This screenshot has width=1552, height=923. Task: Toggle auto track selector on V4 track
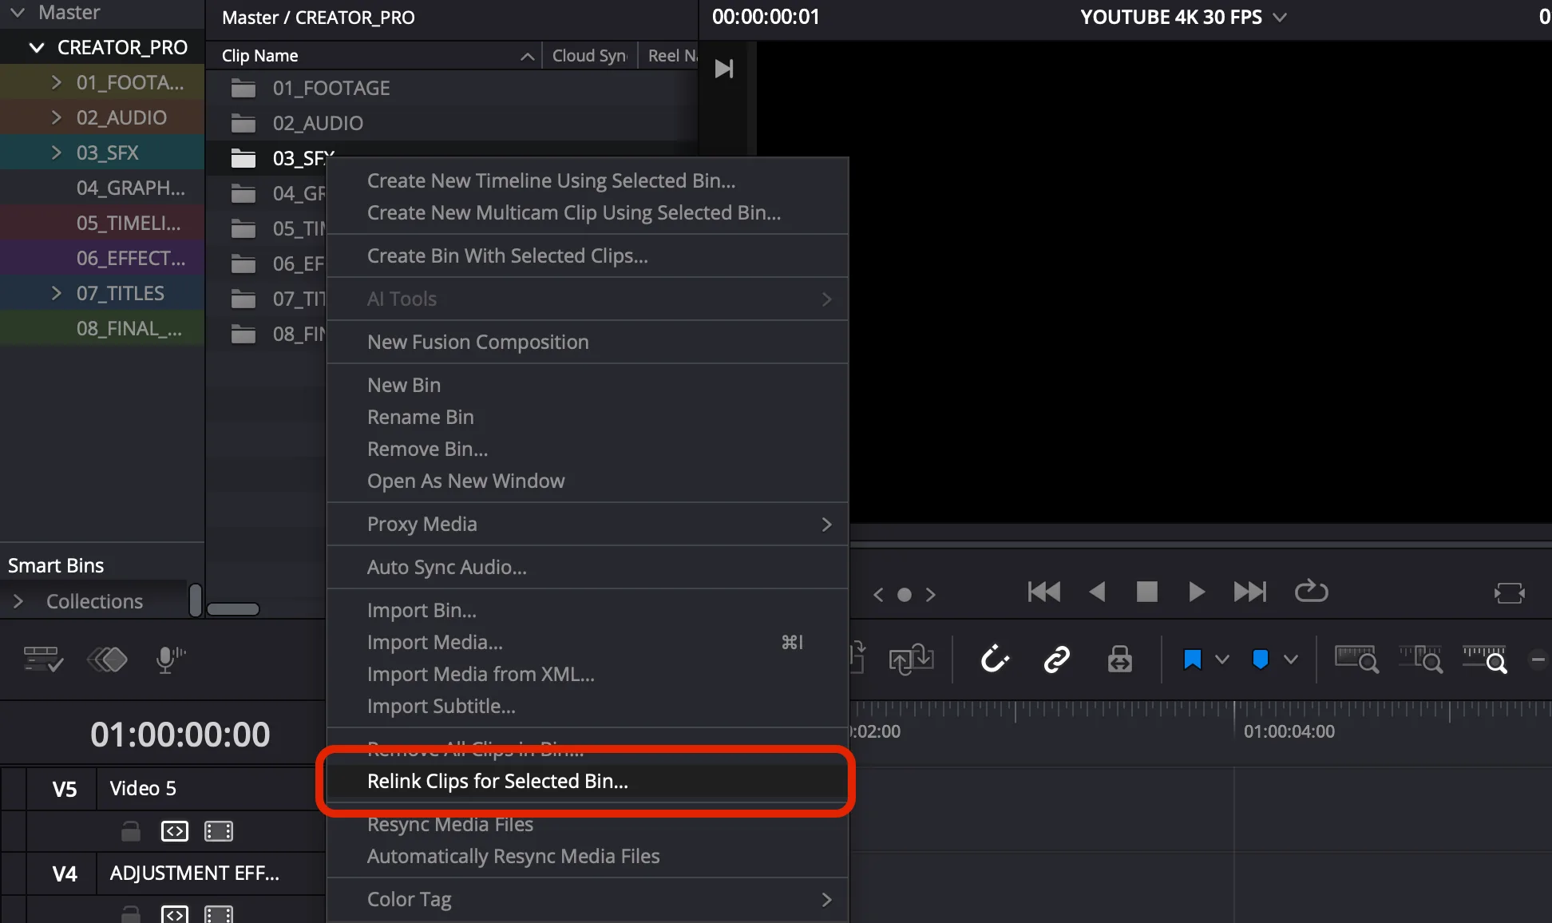(x=175, y=914)
